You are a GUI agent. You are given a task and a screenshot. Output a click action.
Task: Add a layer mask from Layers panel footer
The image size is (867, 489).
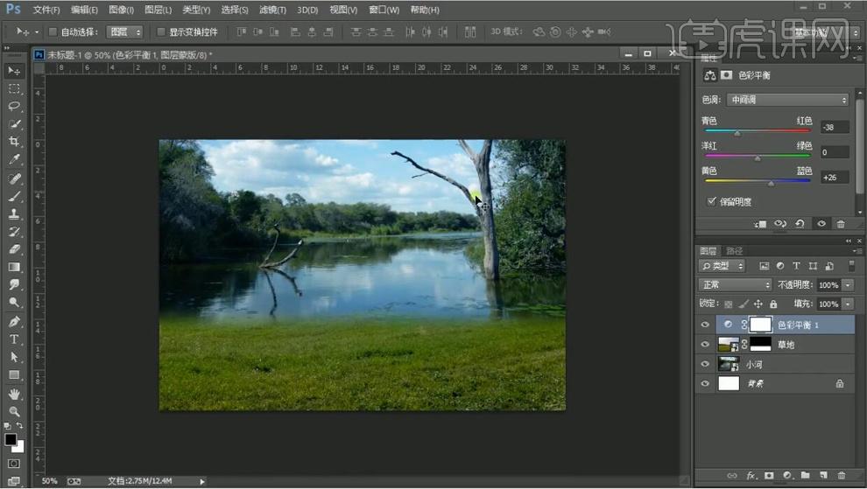click(x=769, y=476)
